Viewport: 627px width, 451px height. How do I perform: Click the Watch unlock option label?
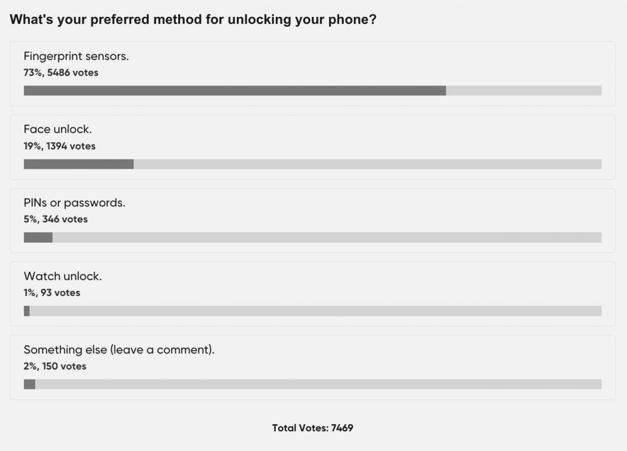[63, 276]
